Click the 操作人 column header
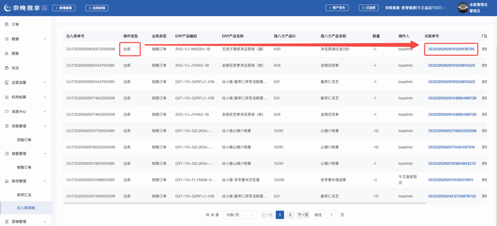 pyautogui.click(x=404, y=36)
